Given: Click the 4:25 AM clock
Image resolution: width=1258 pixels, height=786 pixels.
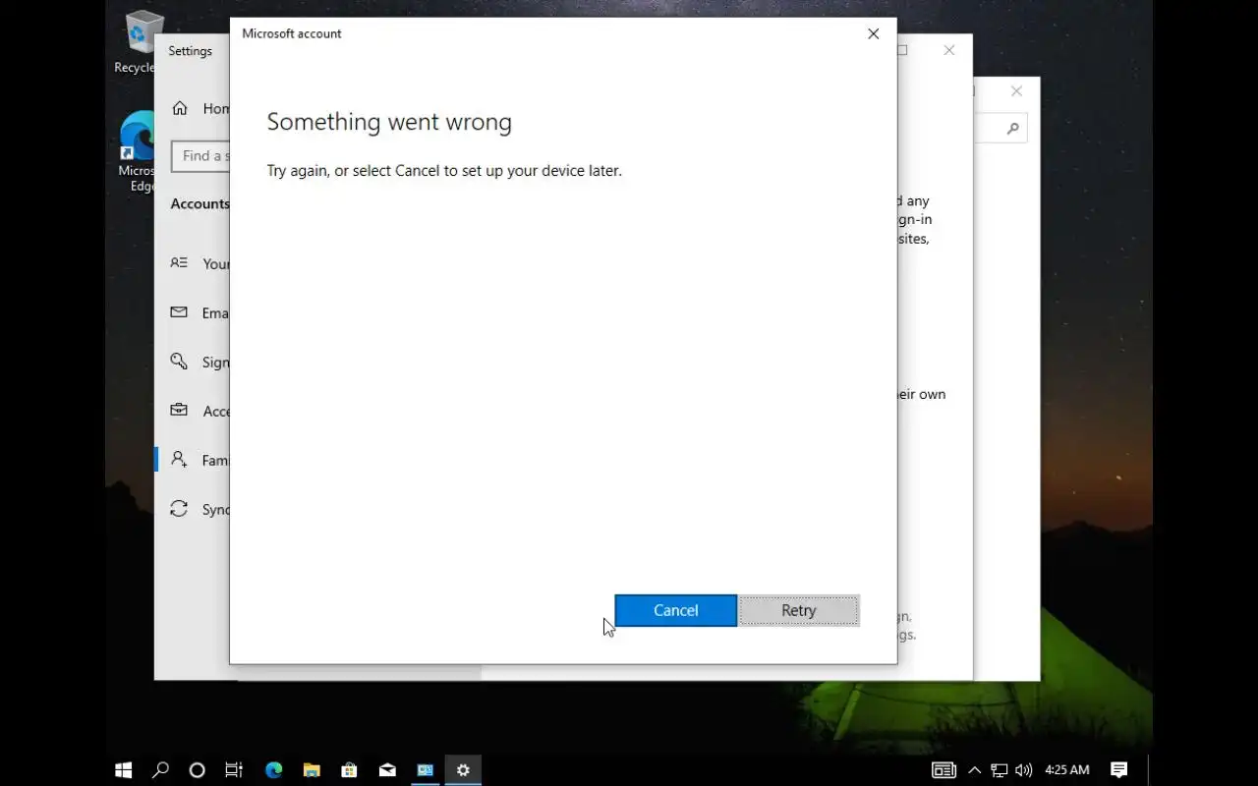Looking at the screenshot, I should 1066,770.
